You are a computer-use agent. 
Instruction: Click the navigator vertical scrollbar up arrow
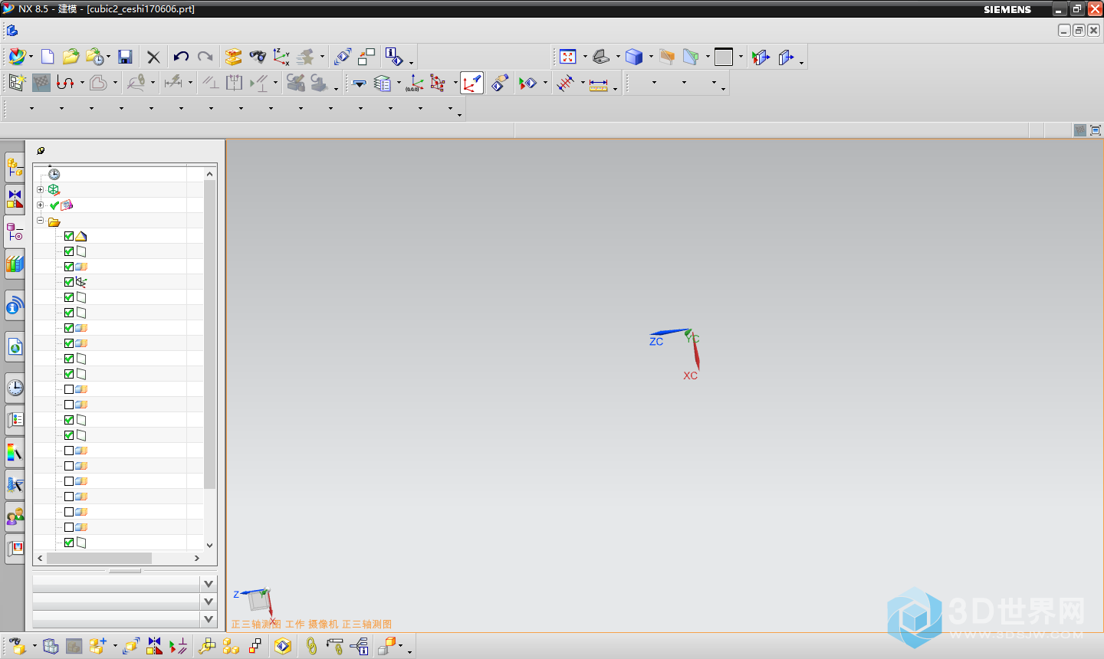209,174
